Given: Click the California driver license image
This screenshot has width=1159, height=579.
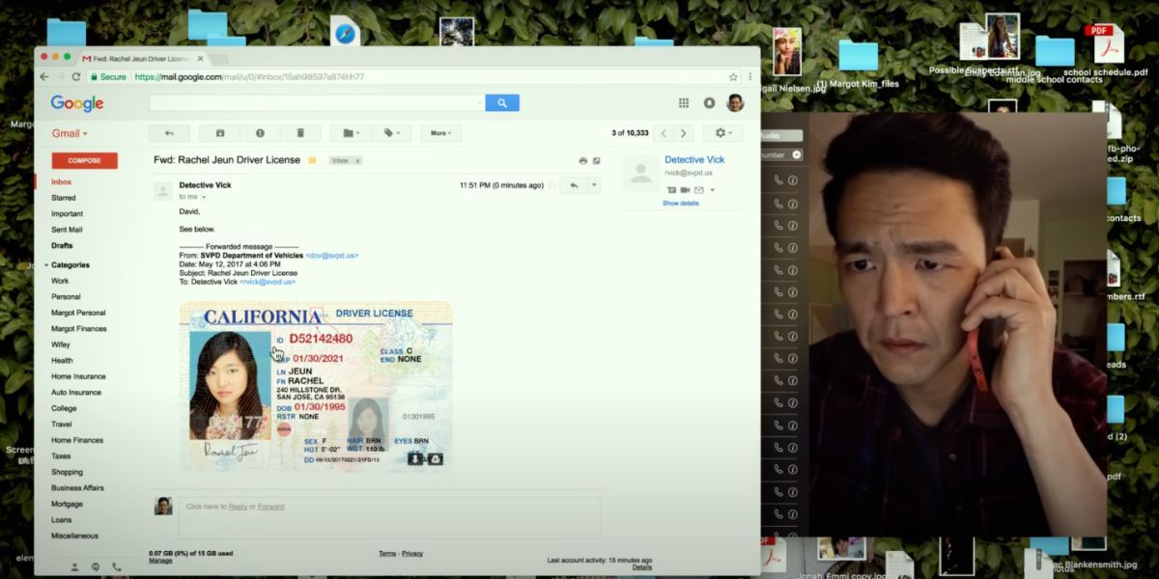Looking at the screenshot, I should click(x=316, y=386).
